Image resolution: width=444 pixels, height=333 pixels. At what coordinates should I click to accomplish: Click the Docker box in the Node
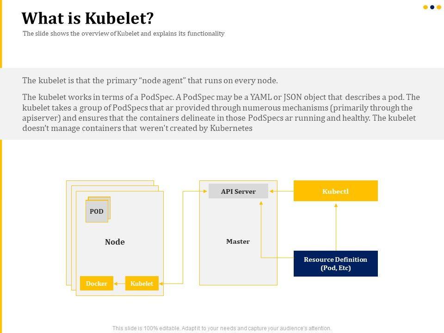pos(97,284)
